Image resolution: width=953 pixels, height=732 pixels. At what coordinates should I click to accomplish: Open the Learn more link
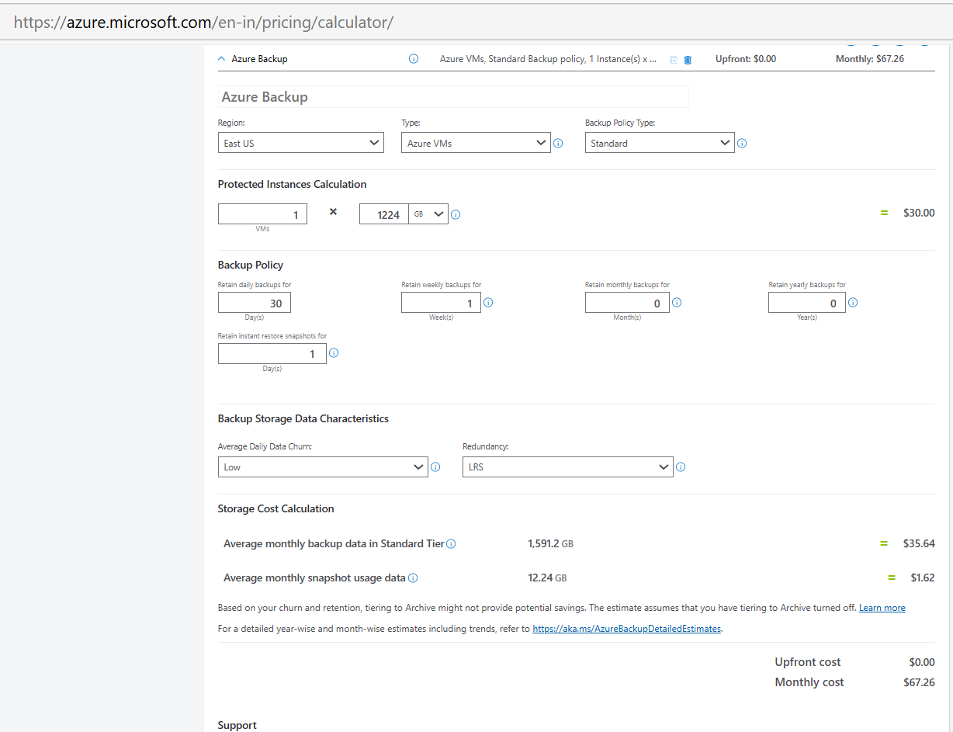pos(882,608)
